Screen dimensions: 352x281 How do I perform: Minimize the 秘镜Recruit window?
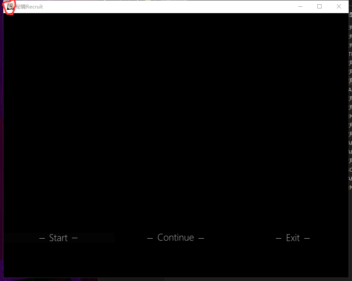pyautogui.click(x=300, y=6)
